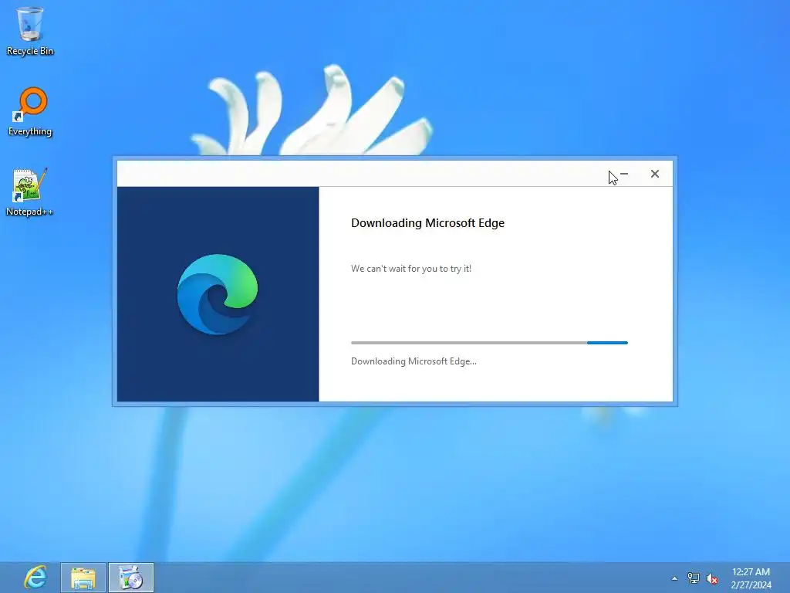Select the installer setup taskbar button
The width and height of the screenshot is (790, 593).
pos(131,578)
